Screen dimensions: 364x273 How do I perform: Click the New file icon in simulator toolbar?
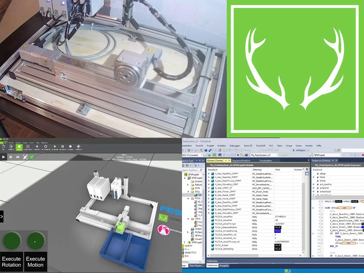[x=3, y=147]
